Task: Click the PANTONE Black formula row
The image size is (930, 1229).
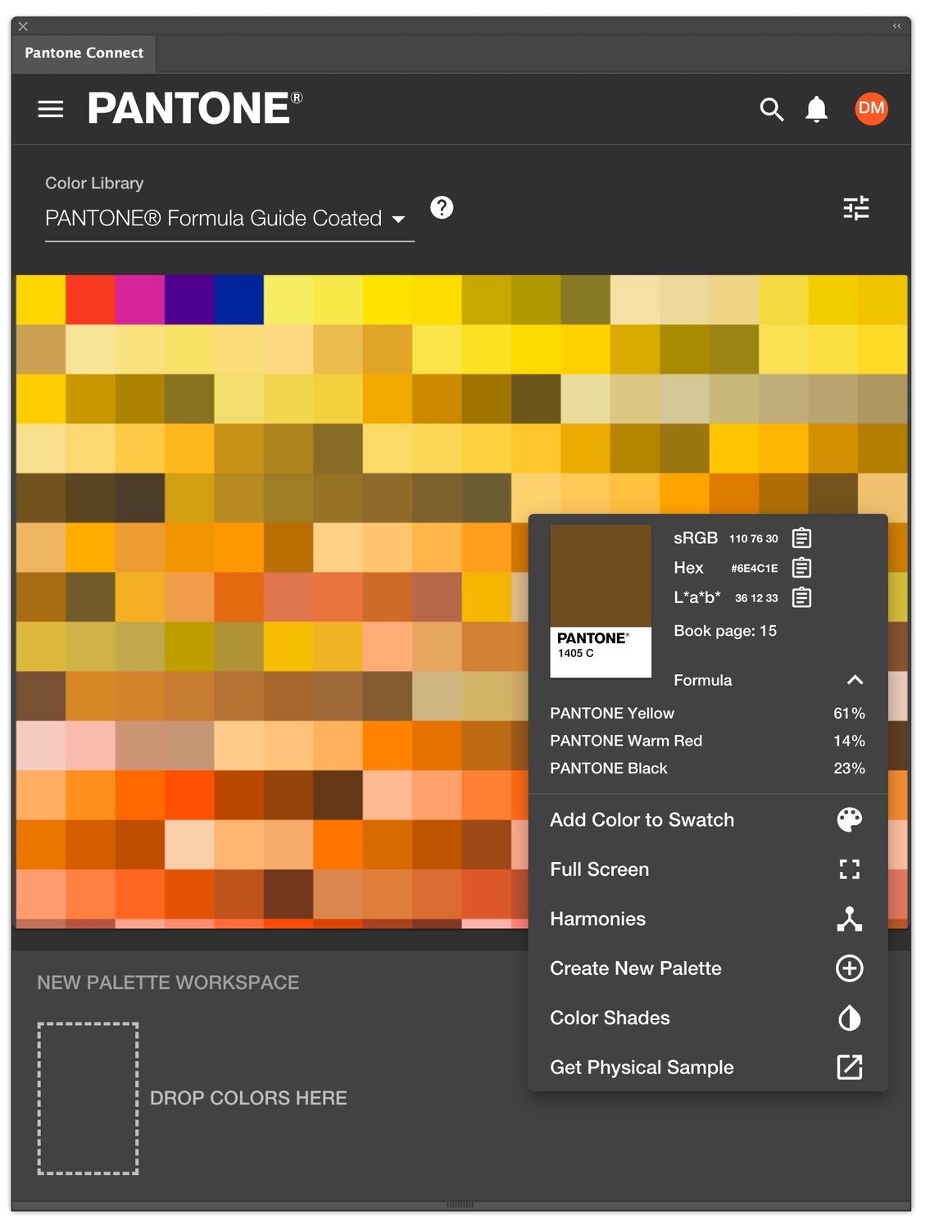Action: (x=708, y=769)
